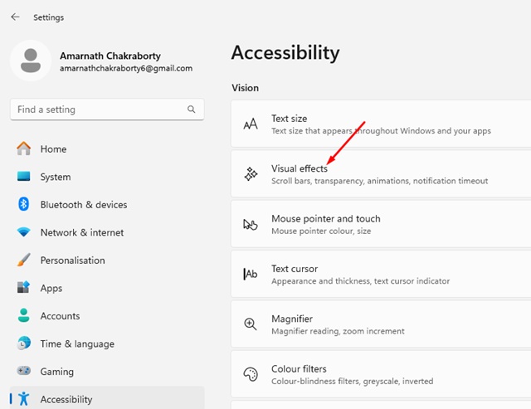Image resolution: width=531 pixels, height=409 pixels.
Task: Click the Text cursor icon
Action: click(x=251, y=274)
